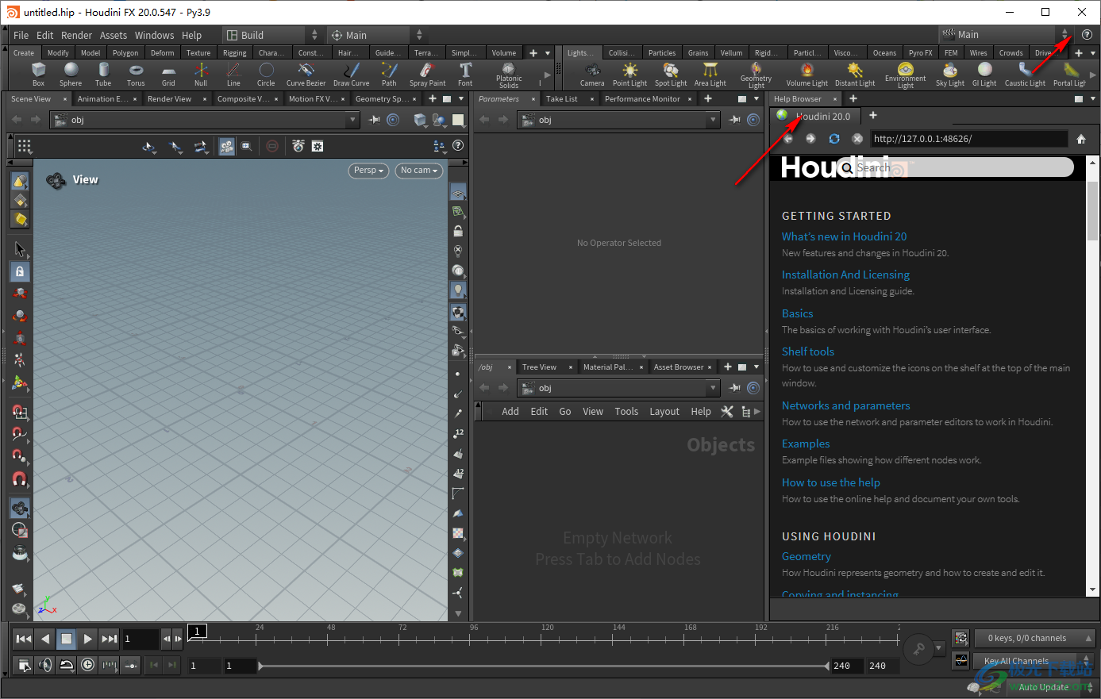Reload the Help Browser page
Screen dimensions: 1101x699
tap(833, 139)
